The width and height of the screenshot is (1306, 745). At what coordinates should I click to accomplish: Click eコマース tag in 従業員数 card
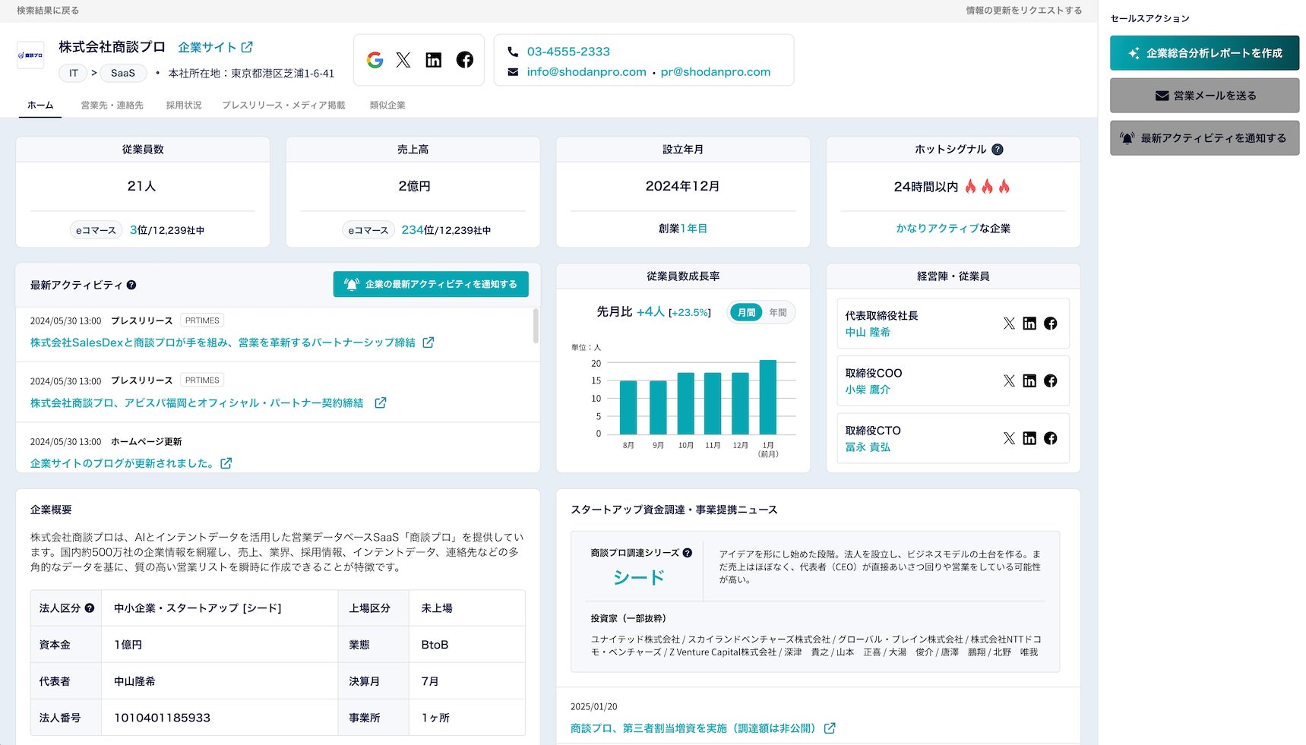tap(96, 230)
